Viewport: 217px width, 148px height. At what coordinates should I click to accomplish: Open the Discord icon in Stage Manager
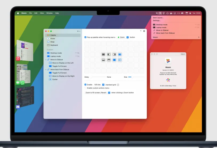tap(18, 107)
